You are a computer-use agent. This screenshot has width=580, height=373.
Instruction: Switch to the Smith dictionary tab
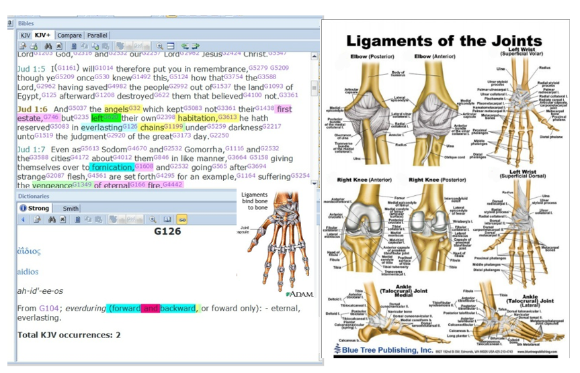(71, 208)
